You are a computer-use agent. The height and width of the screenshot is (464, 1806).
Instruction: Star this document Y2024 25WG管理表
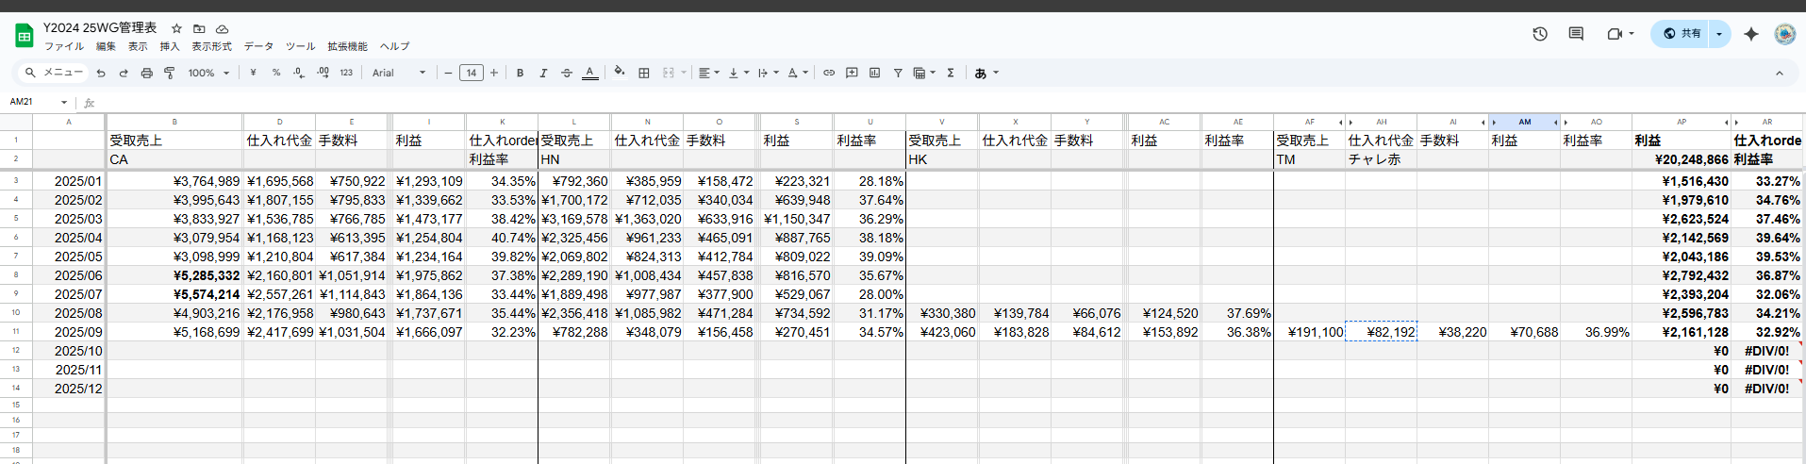[x=176, y=28]
